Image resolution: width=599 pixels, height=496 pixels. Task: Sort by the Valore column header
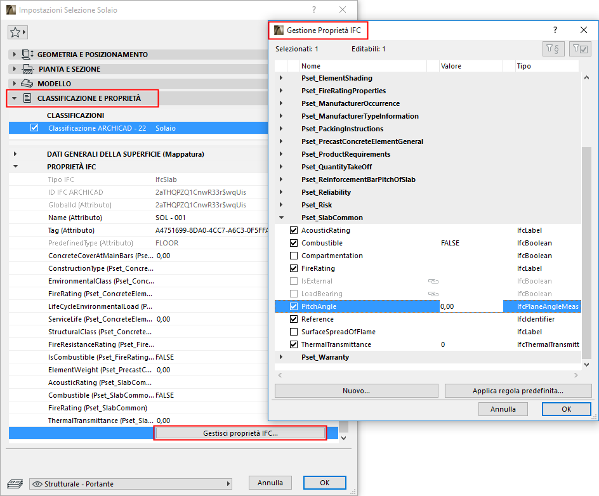(470, 66)
